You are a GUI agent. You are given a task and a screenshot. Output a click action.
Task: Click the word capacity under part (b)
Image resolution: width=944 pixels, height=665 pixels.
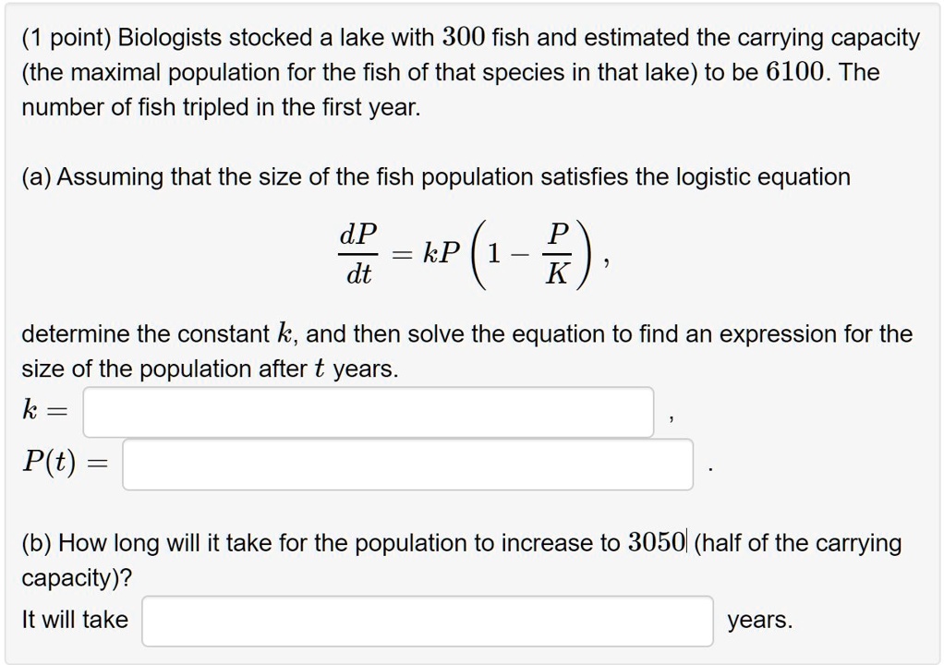click(70, 577)
